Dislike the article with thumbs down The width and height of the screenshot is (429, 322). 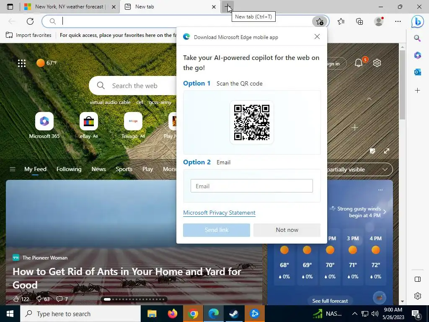(39, 299)
